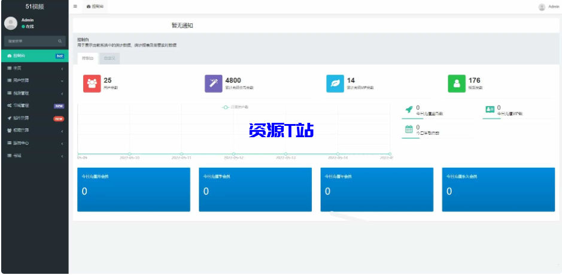
Task: Click the red new badge on 插件管理
Action: point(59,119)
